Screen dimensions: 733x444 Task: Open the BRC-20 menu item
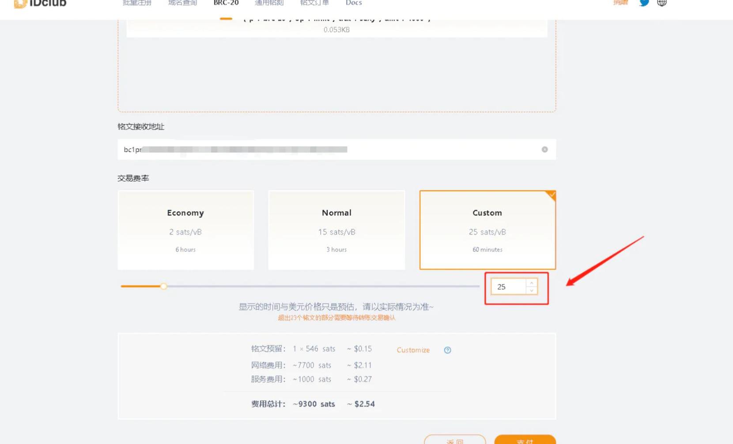[x=226, y=3]
